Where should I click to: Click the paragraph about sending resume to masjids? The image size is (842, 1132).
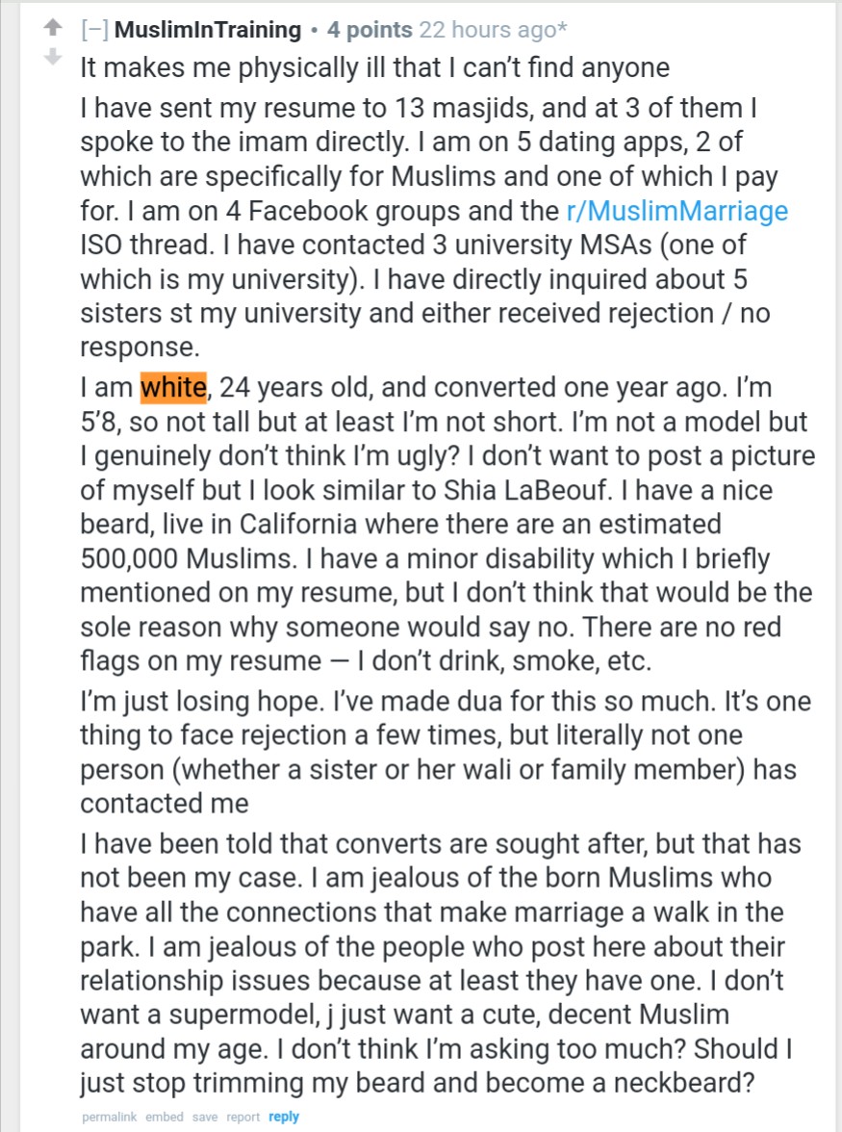click(x=434, y=227)
